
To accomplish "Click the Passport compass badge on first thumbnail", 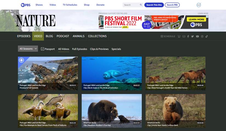I will click(21, 60).
